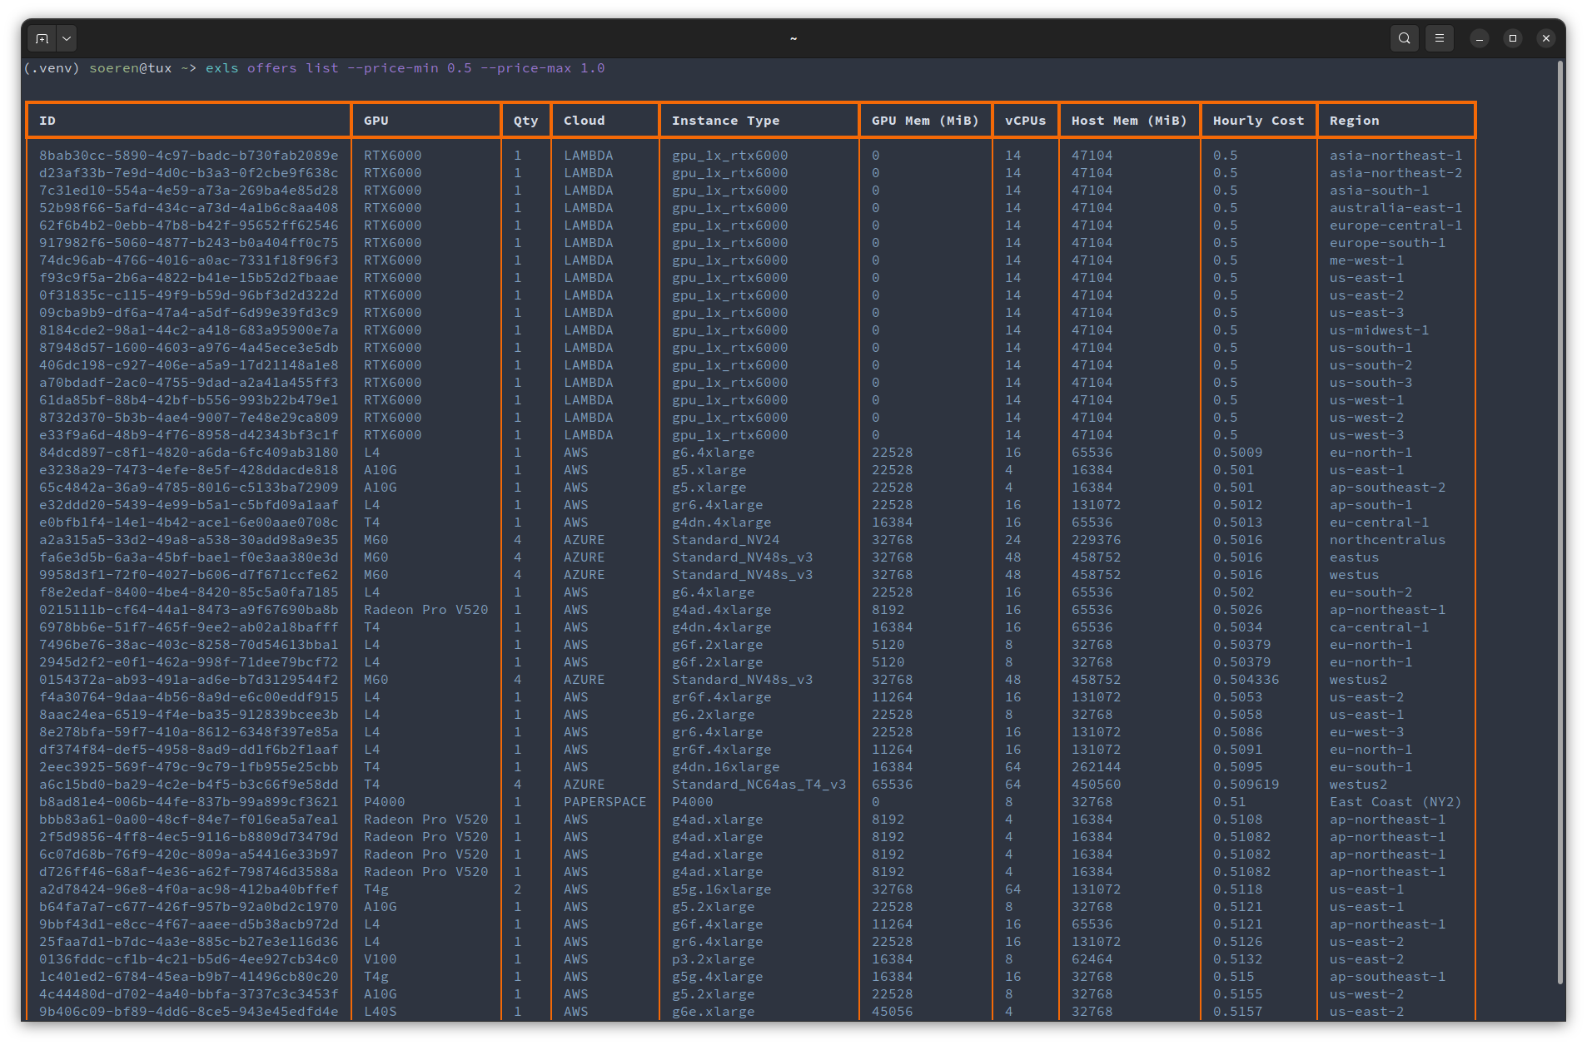Open the hamburger main menu
The image size is (1587, 1045).
point(1439,38)
